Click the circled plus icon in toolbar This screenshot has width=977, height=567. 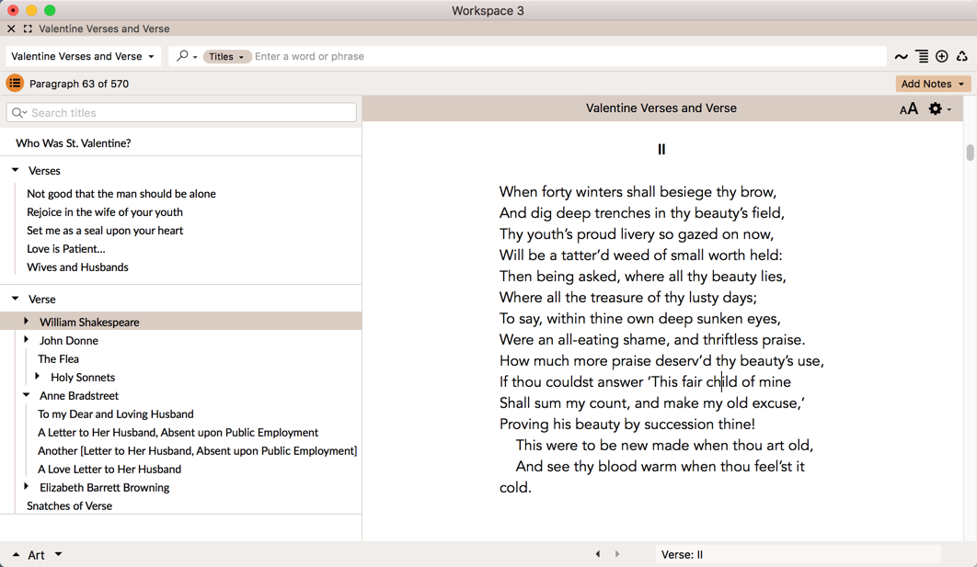pos(942,57)
